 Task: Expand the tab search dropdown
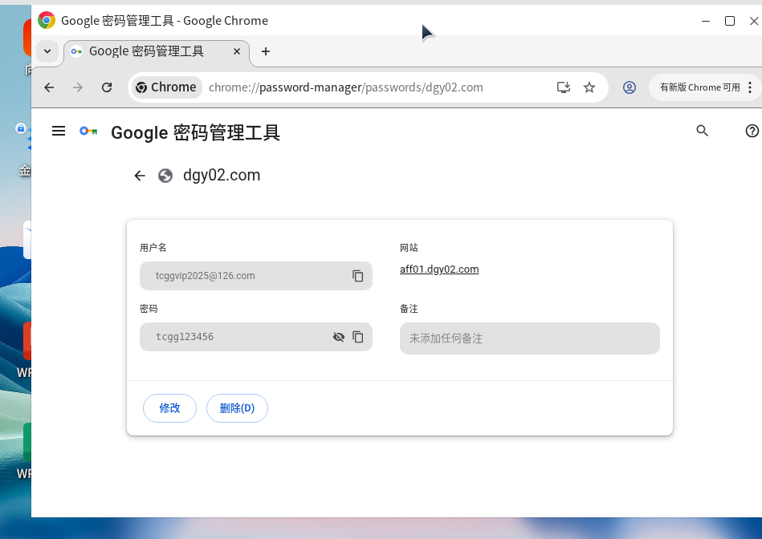point(47,51)
